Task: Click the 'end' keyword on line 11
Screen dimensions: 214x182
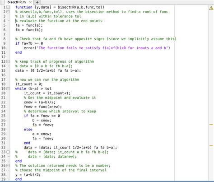Action: [x=19, y=52]
